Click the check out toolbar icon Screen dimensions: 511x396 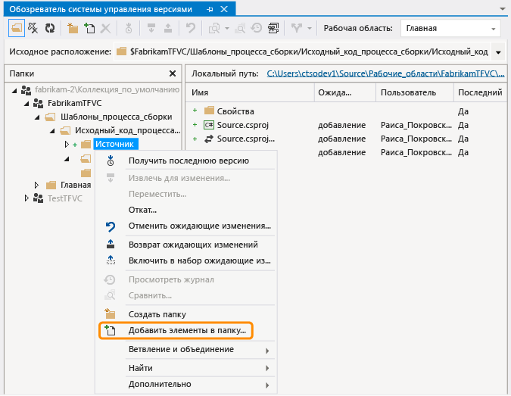[x=151, y=28]
